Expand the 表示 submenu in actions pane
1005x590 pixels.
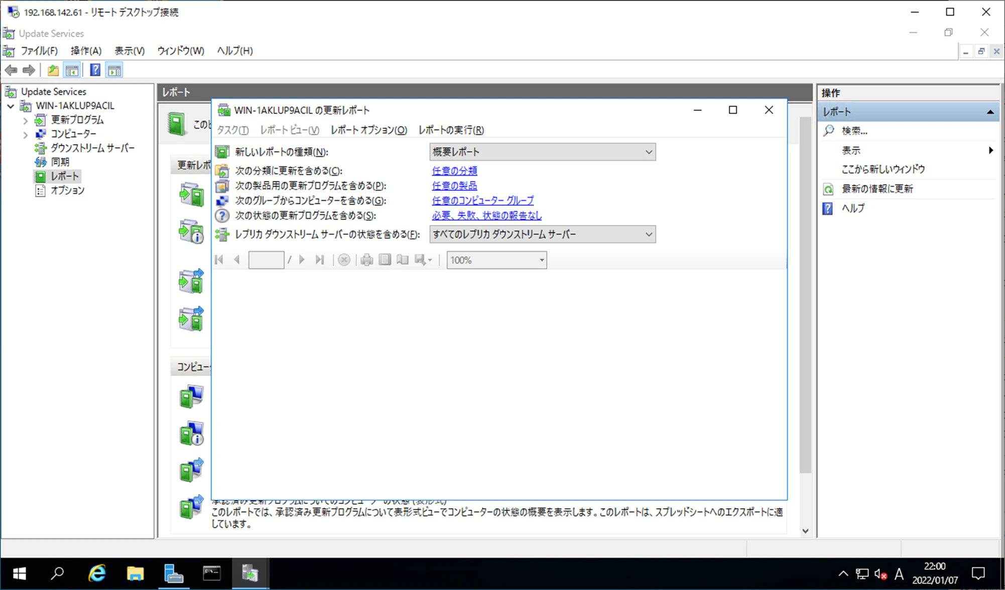click(990, 150)
